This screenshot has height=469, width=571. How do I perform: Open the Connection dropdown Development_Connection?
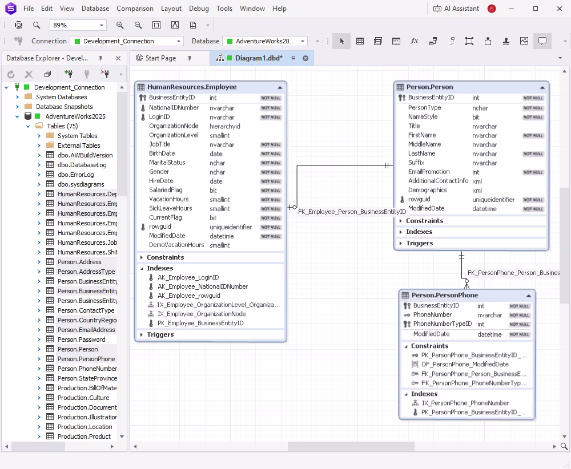click(x=178, y=41)
